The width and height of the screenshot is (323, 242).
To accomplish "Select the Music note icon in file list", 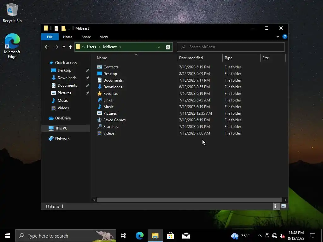I will tap(100, 107).
